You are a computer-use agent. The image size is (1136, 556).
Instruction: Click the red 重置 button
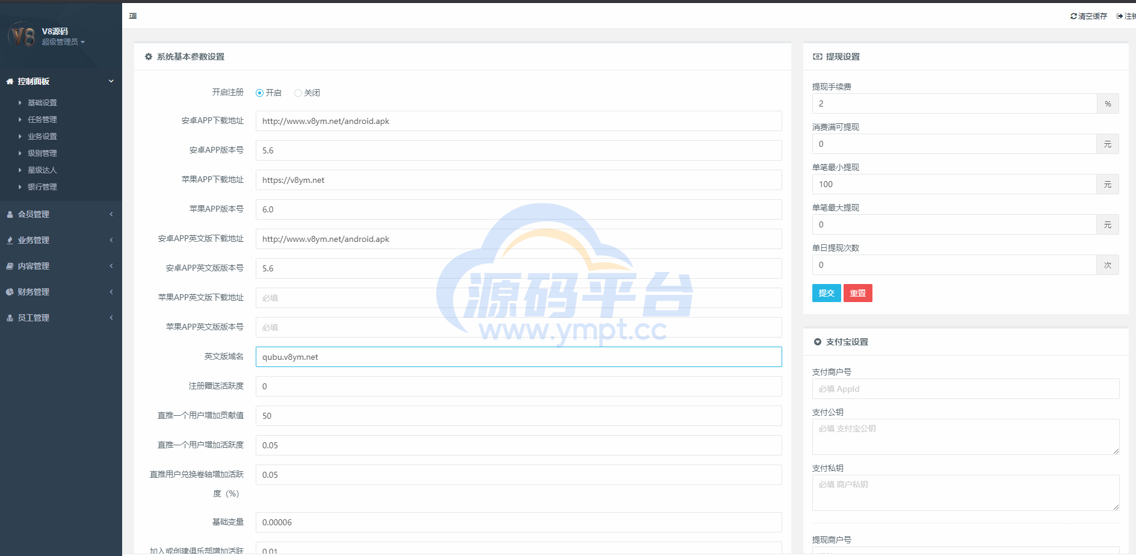point(858,293)
